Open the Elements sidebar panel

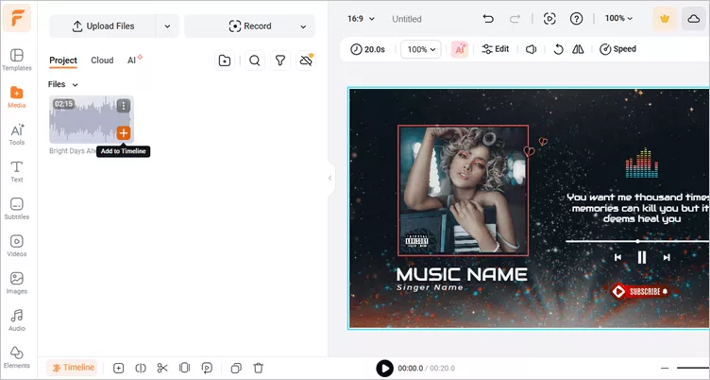click(x=17, y=357)
